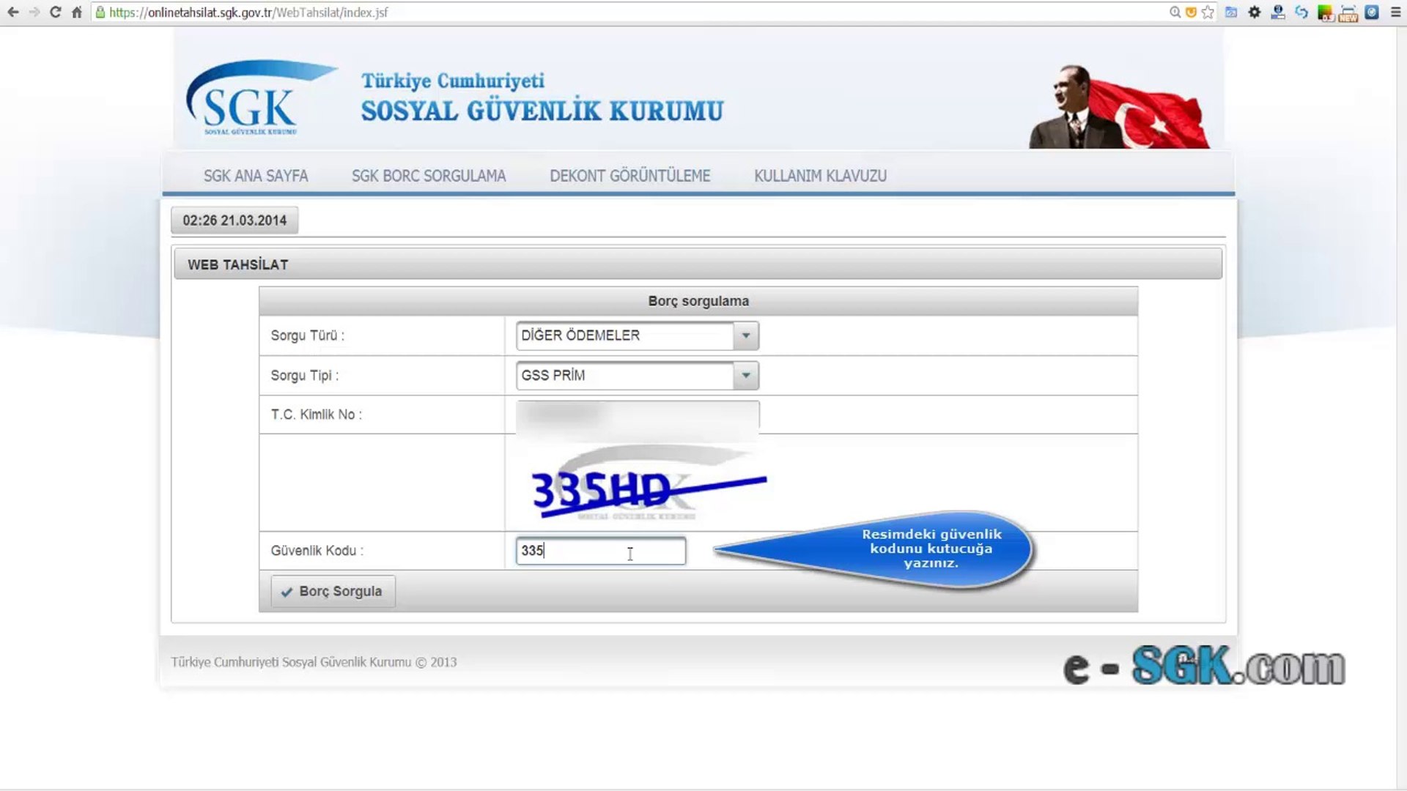Open KULLANIM KLAVUZU menu item
1407x791 pixels.
tap(820, 176)
